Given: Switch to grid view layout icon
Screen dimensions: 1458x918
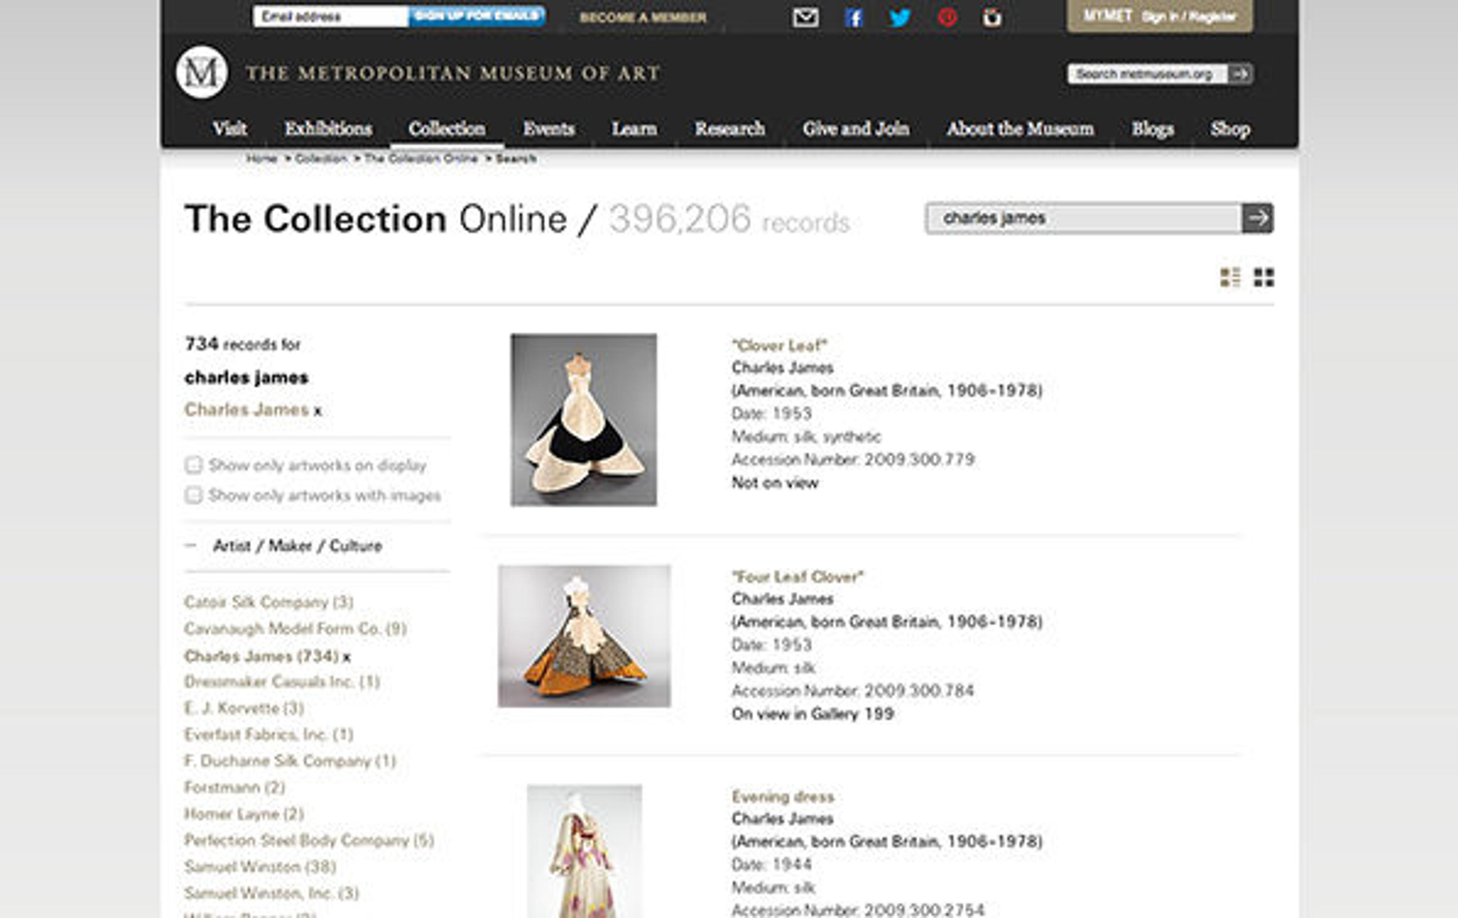Looking at the screenshot, I should tap(1264, 278).
